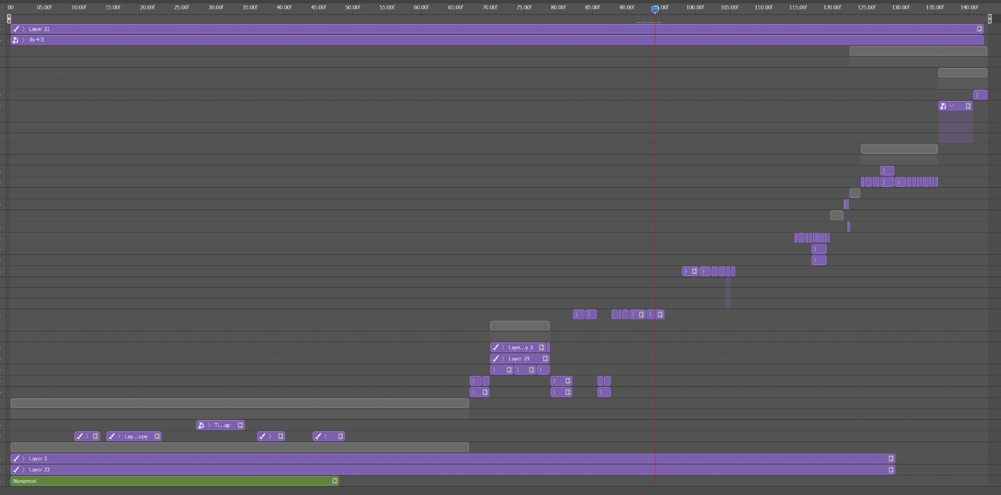Image resolution: width=1001 pixels, height=495 pixels.
Task: Expand Layer 21 clip properties chevron
Action: tap(24, 29)
